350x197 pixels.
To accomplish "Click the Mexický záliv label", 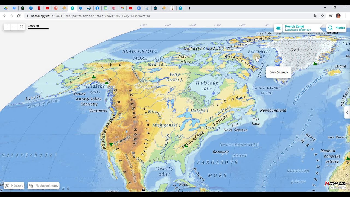I will [165, 171].
